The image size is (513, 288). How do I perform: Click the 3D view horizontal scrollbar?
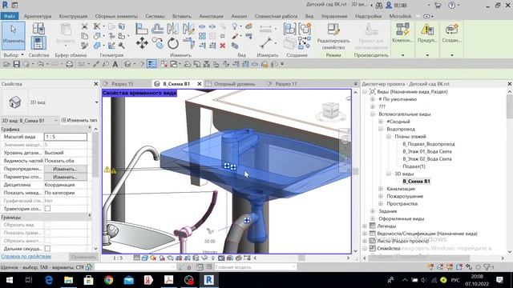(x=301, y=258)
